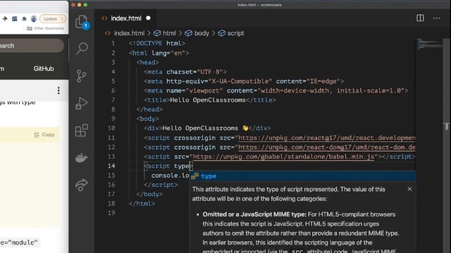Viewport: 451px width, 253px height.
Task: Click index.html in the breadcrumb
Action: pos(129,33)
